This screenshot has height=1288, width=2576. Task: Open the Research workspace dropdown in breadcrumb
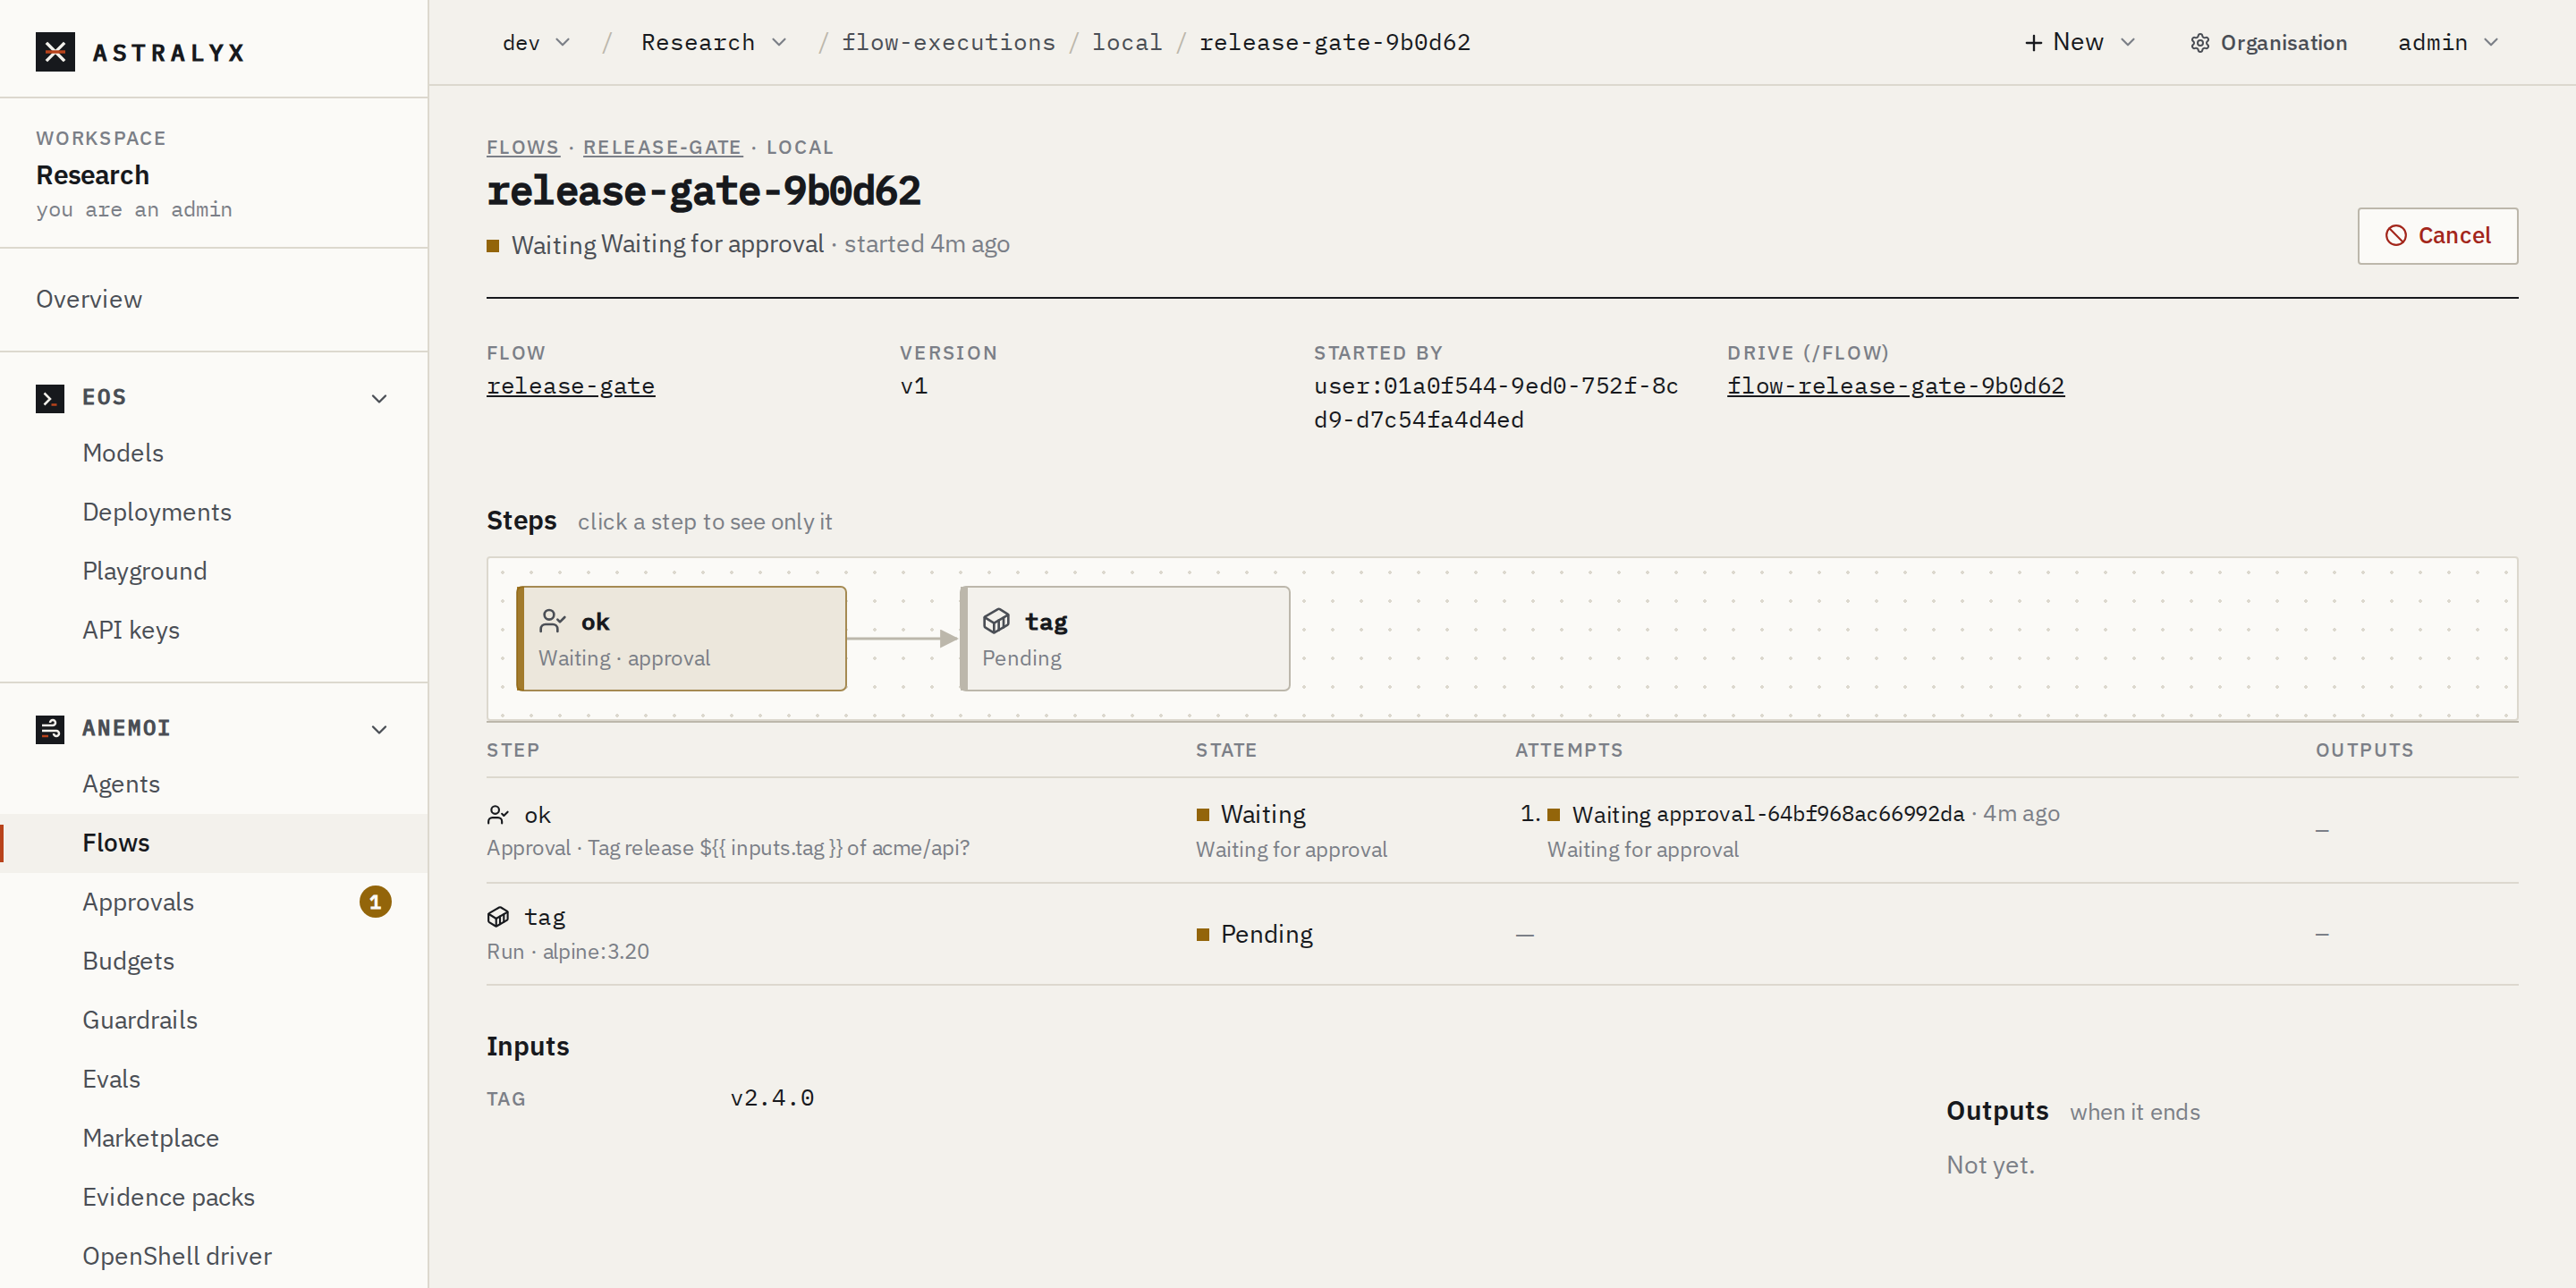(713, 43)
